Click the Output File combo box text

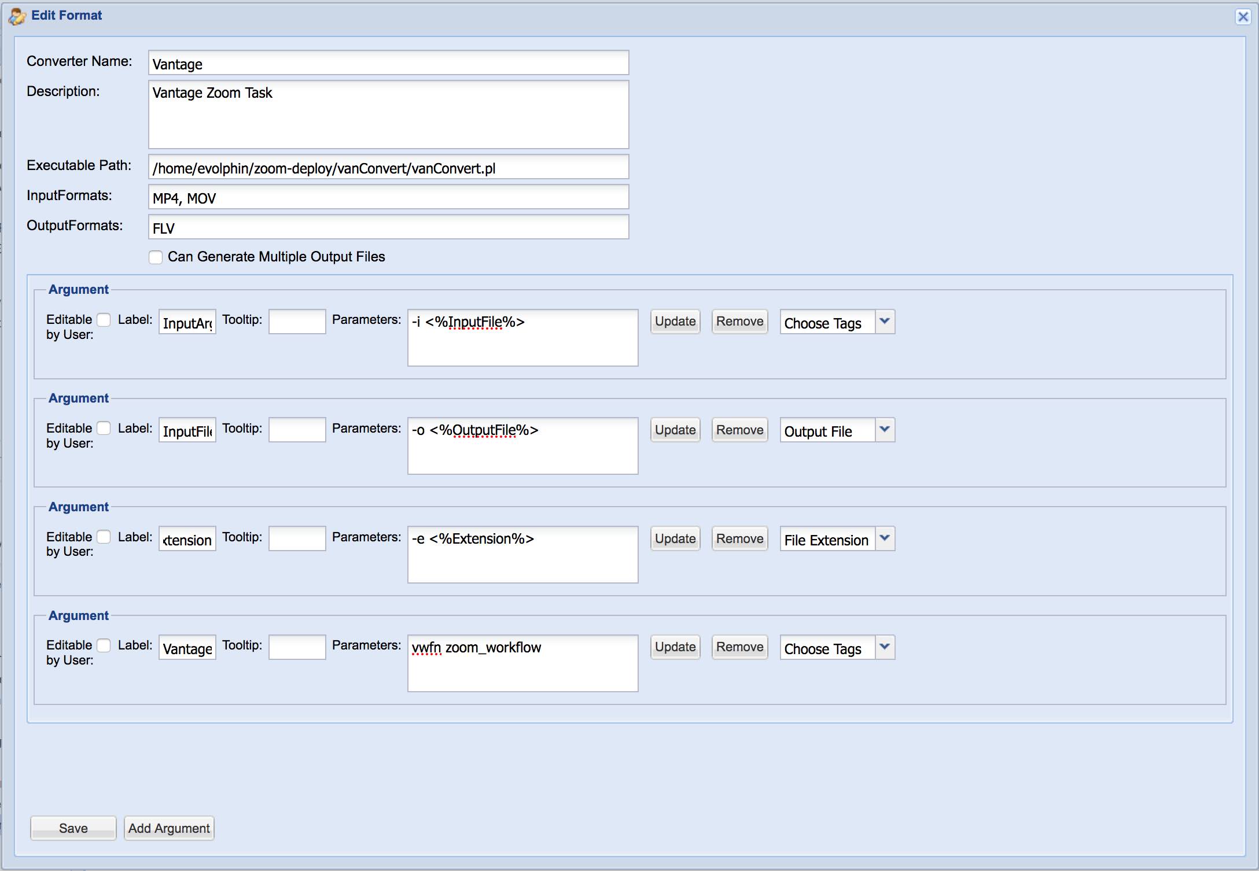pyautogui.click(x=827, y=430)
